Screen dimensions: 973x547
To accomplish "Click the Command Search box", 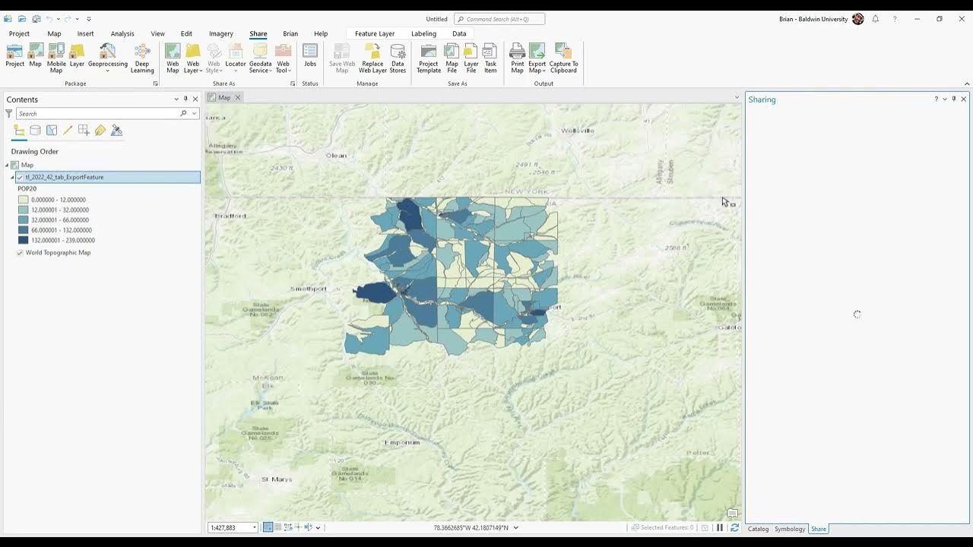I will 499,19.
